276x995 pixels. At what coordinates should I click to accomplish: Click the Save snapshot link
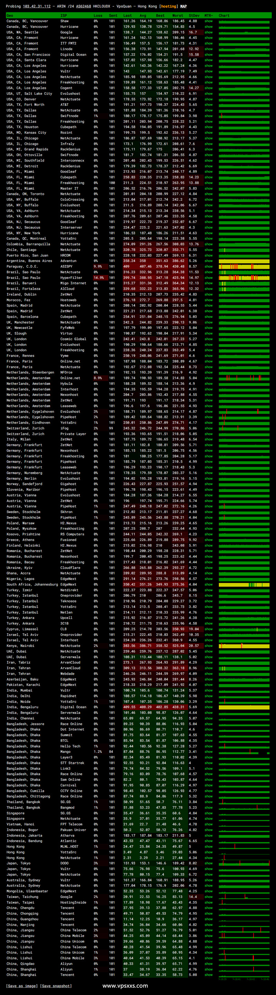click(x=56, y=986)
